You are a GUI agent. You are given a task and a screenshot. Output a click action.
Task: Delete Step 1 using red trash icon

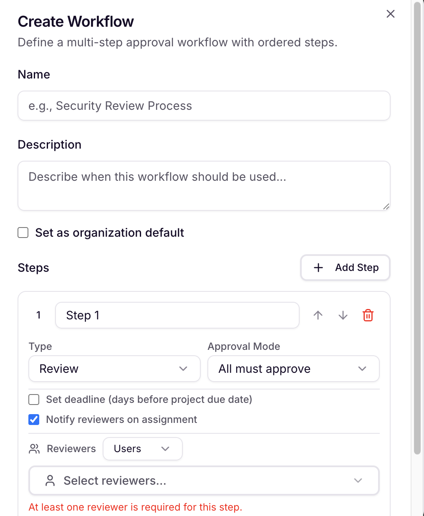click(x=368, y=315)
